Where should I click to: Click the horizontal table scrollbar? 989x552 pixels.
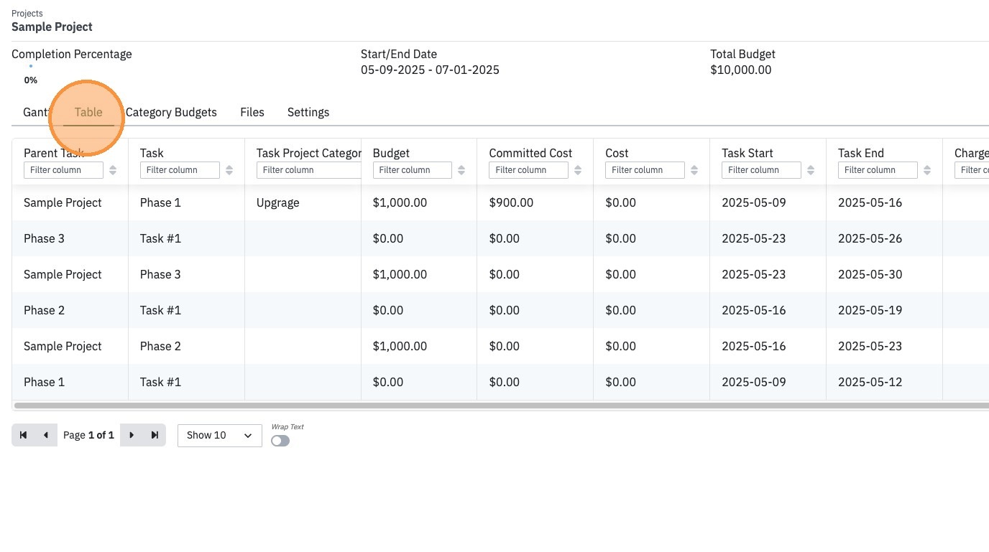[x=501, y=406]
